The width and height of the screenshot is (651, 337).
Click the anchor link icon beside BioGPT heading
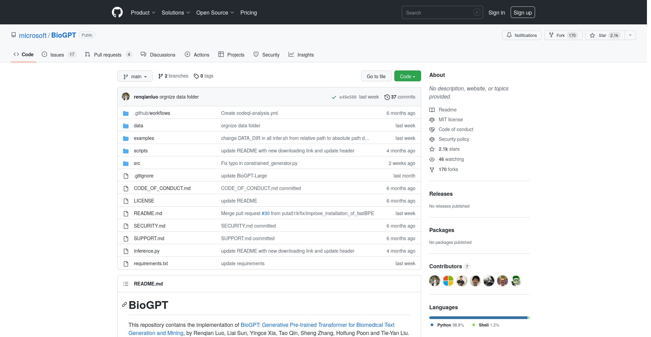pos(124,305)
